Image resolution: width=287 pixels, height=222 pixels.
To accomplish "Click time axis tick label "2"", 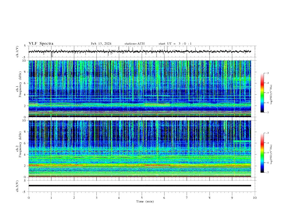I will click(74, 198).
